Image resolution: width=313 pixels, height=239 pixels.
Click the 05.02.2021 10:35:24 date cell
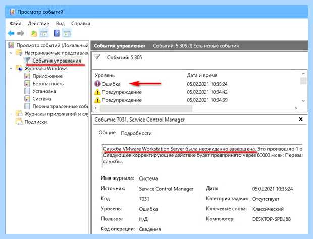207,84
